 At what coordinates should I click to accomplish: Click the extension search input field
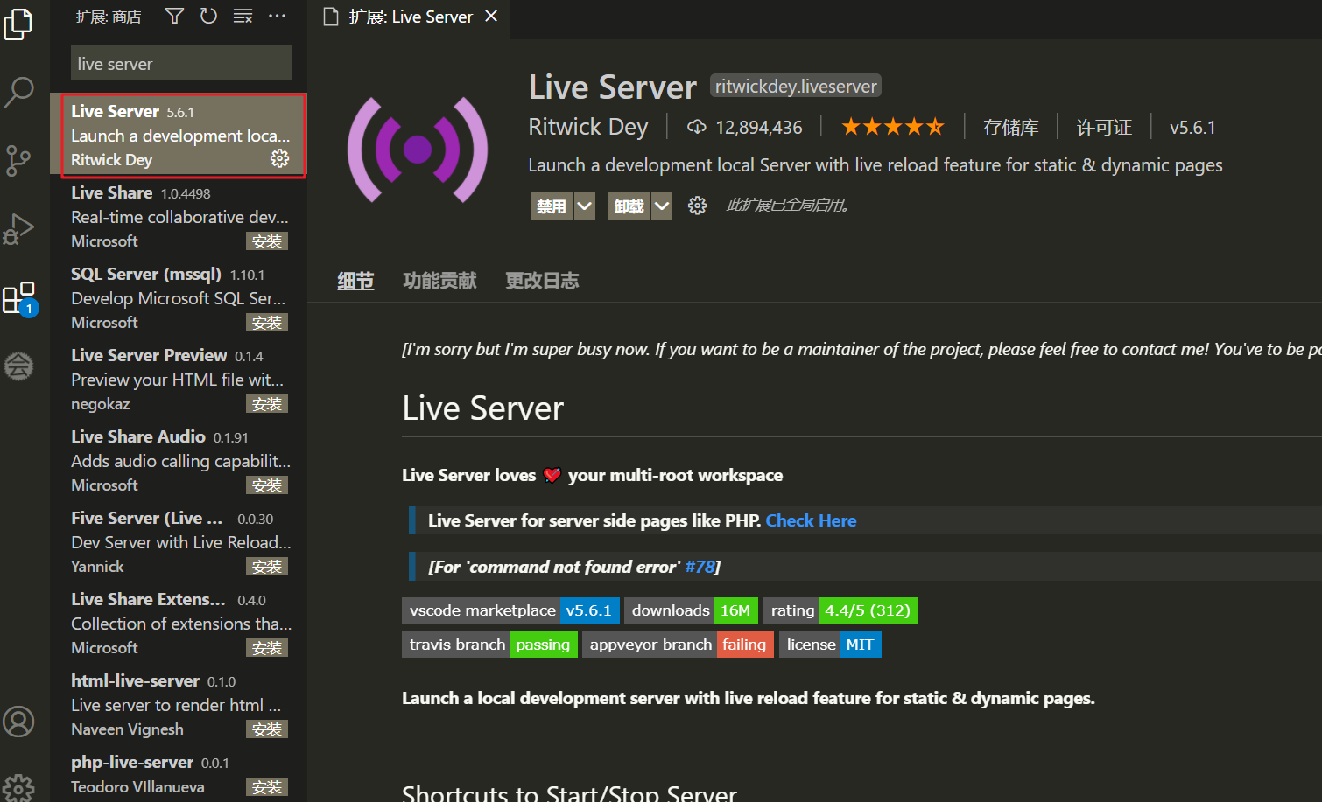point(181,63)
